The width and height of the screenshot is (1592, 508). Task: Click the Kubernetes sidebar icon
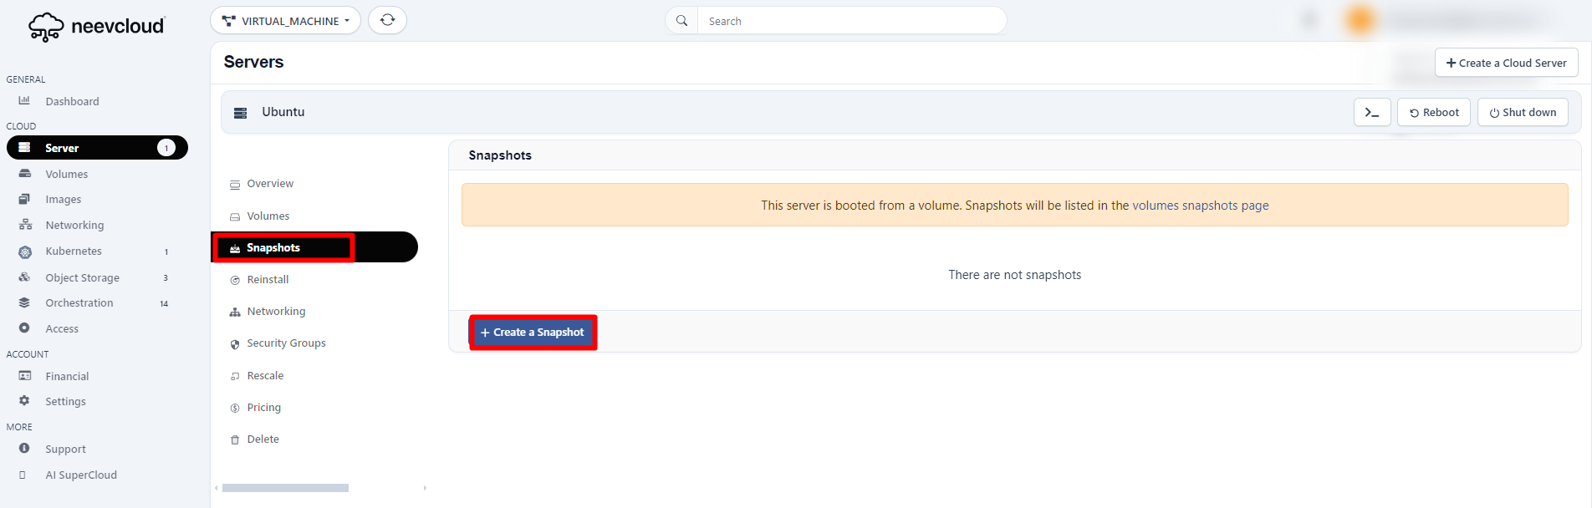(25, 251)
